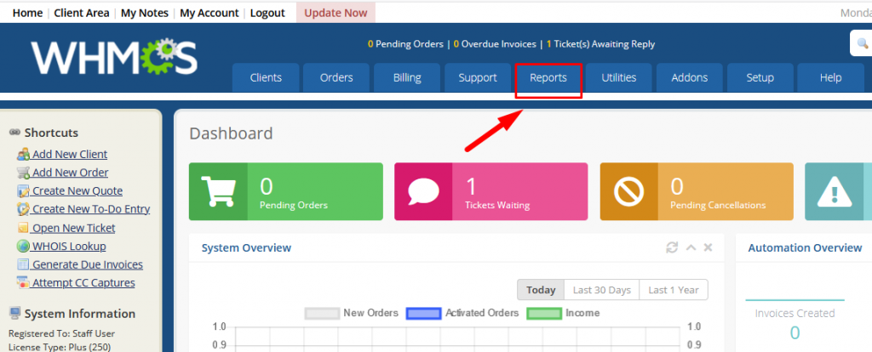Screen dimensions: 872x352
Task: Toggle New Orders legend swatch
Action: 322,313
